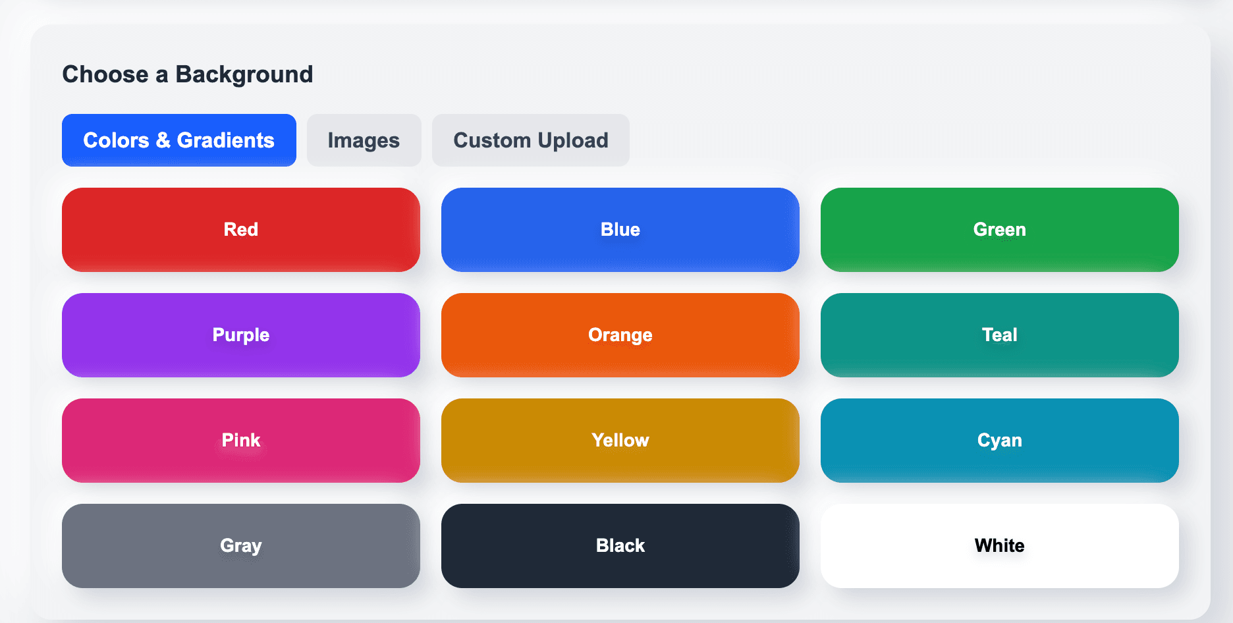Select the Colors & Gradients tab
The width and height of the screenshot is (1233, 623).
[178, 140]
